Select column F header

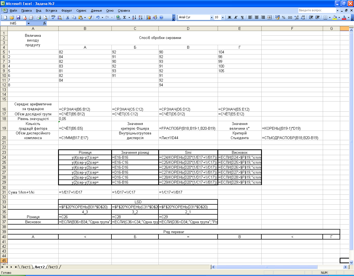coord(292,28)
